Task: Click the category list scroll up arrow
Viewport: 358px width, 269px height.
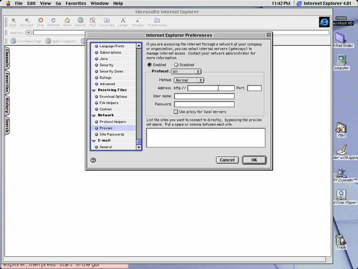Action: [139, 46]
